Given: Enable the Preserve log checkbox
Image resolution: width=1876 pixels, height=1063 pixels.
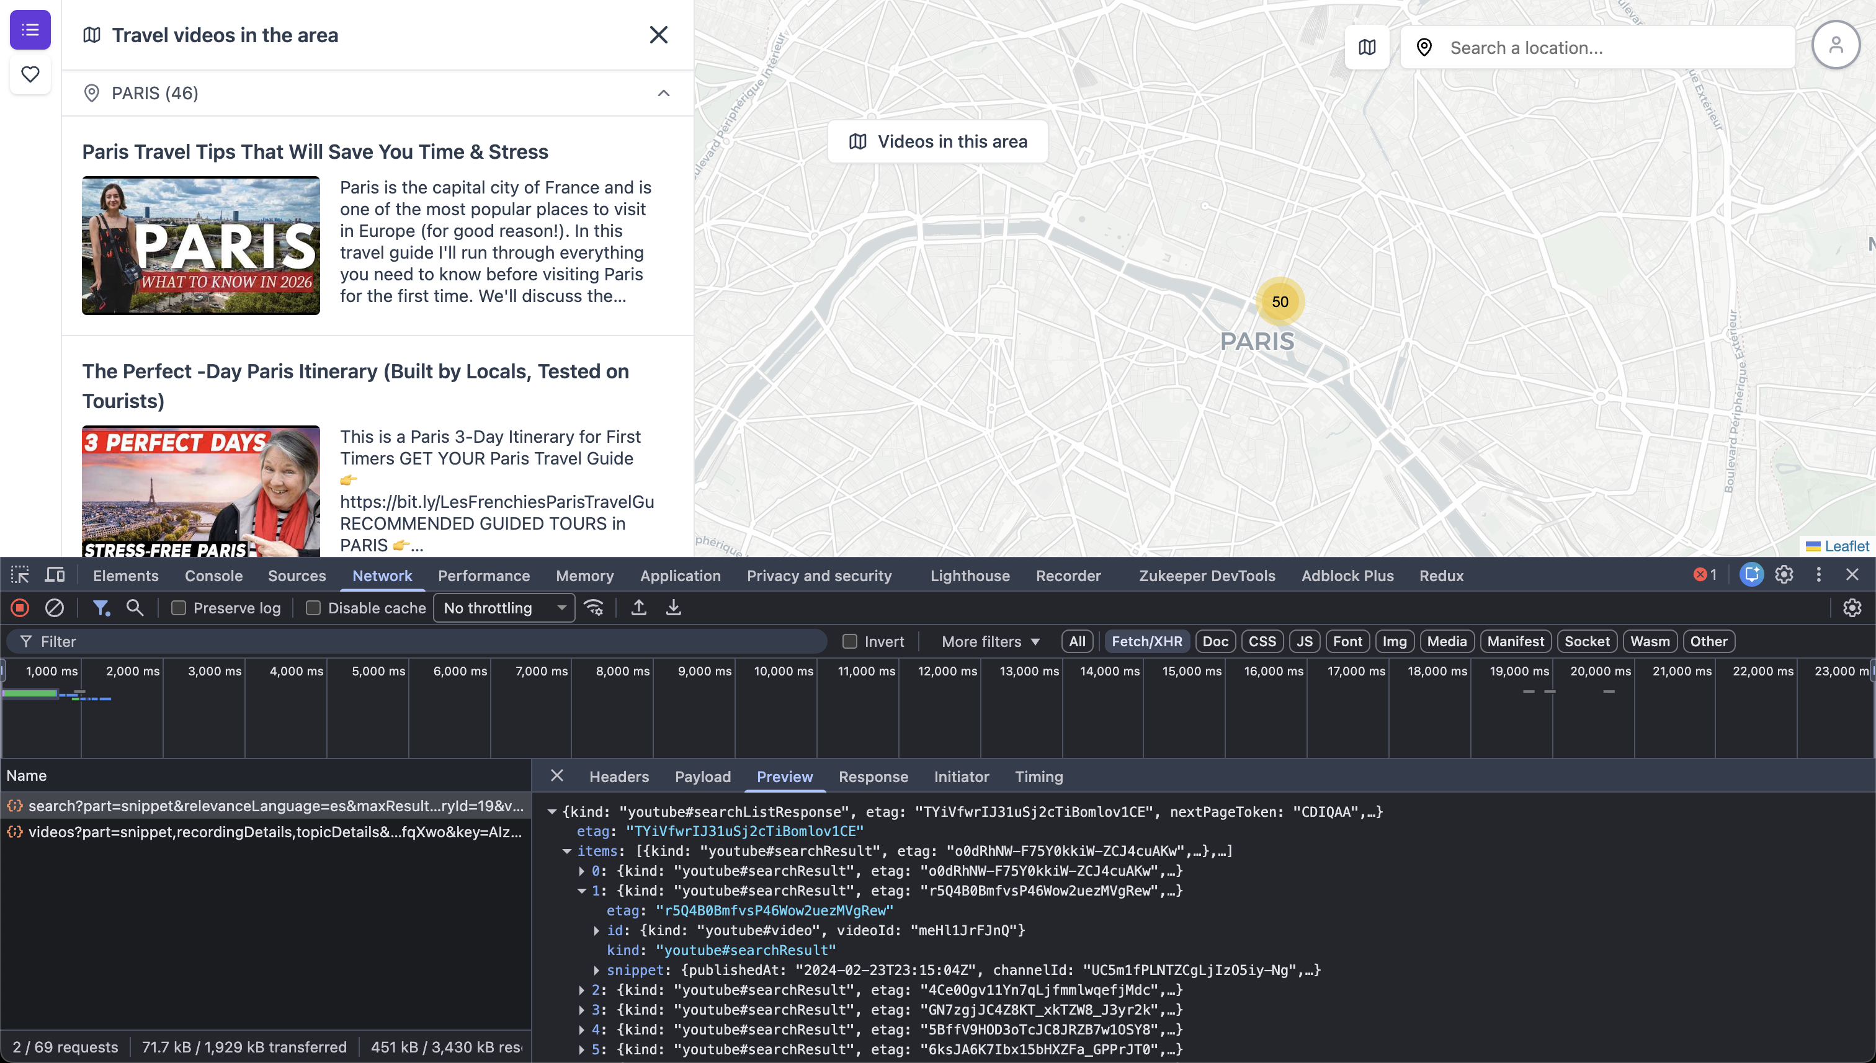Looking at the screenshot, I should tap(179, 608).
